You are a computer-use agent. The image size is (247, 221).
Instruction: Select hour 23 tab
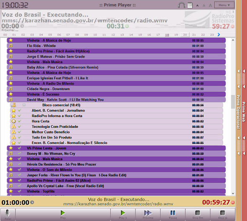click(212, 35)
